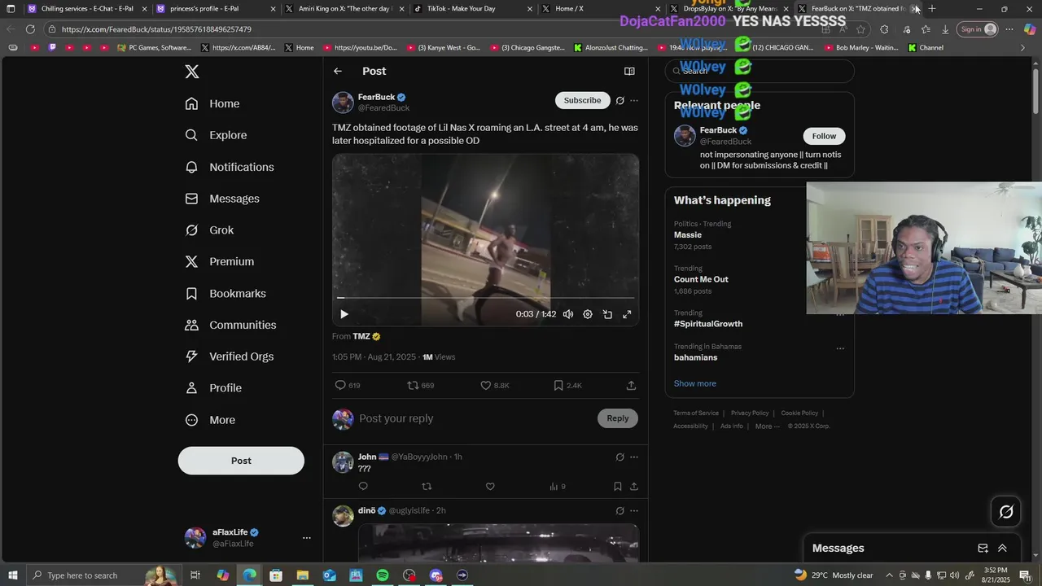Like John's ??? reply
1042x586 pixels.
click(490, 486)
